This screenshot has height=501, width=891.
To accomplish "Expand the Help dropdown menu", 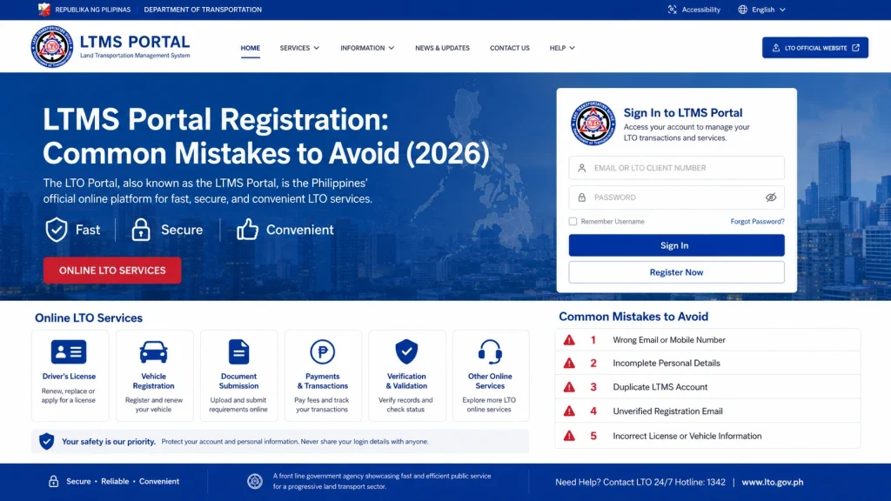I will (562, 49).
